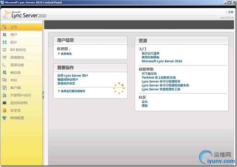Maximize the Control Panel window
Viewport: 237px width, 167px height.
(229, 2)
